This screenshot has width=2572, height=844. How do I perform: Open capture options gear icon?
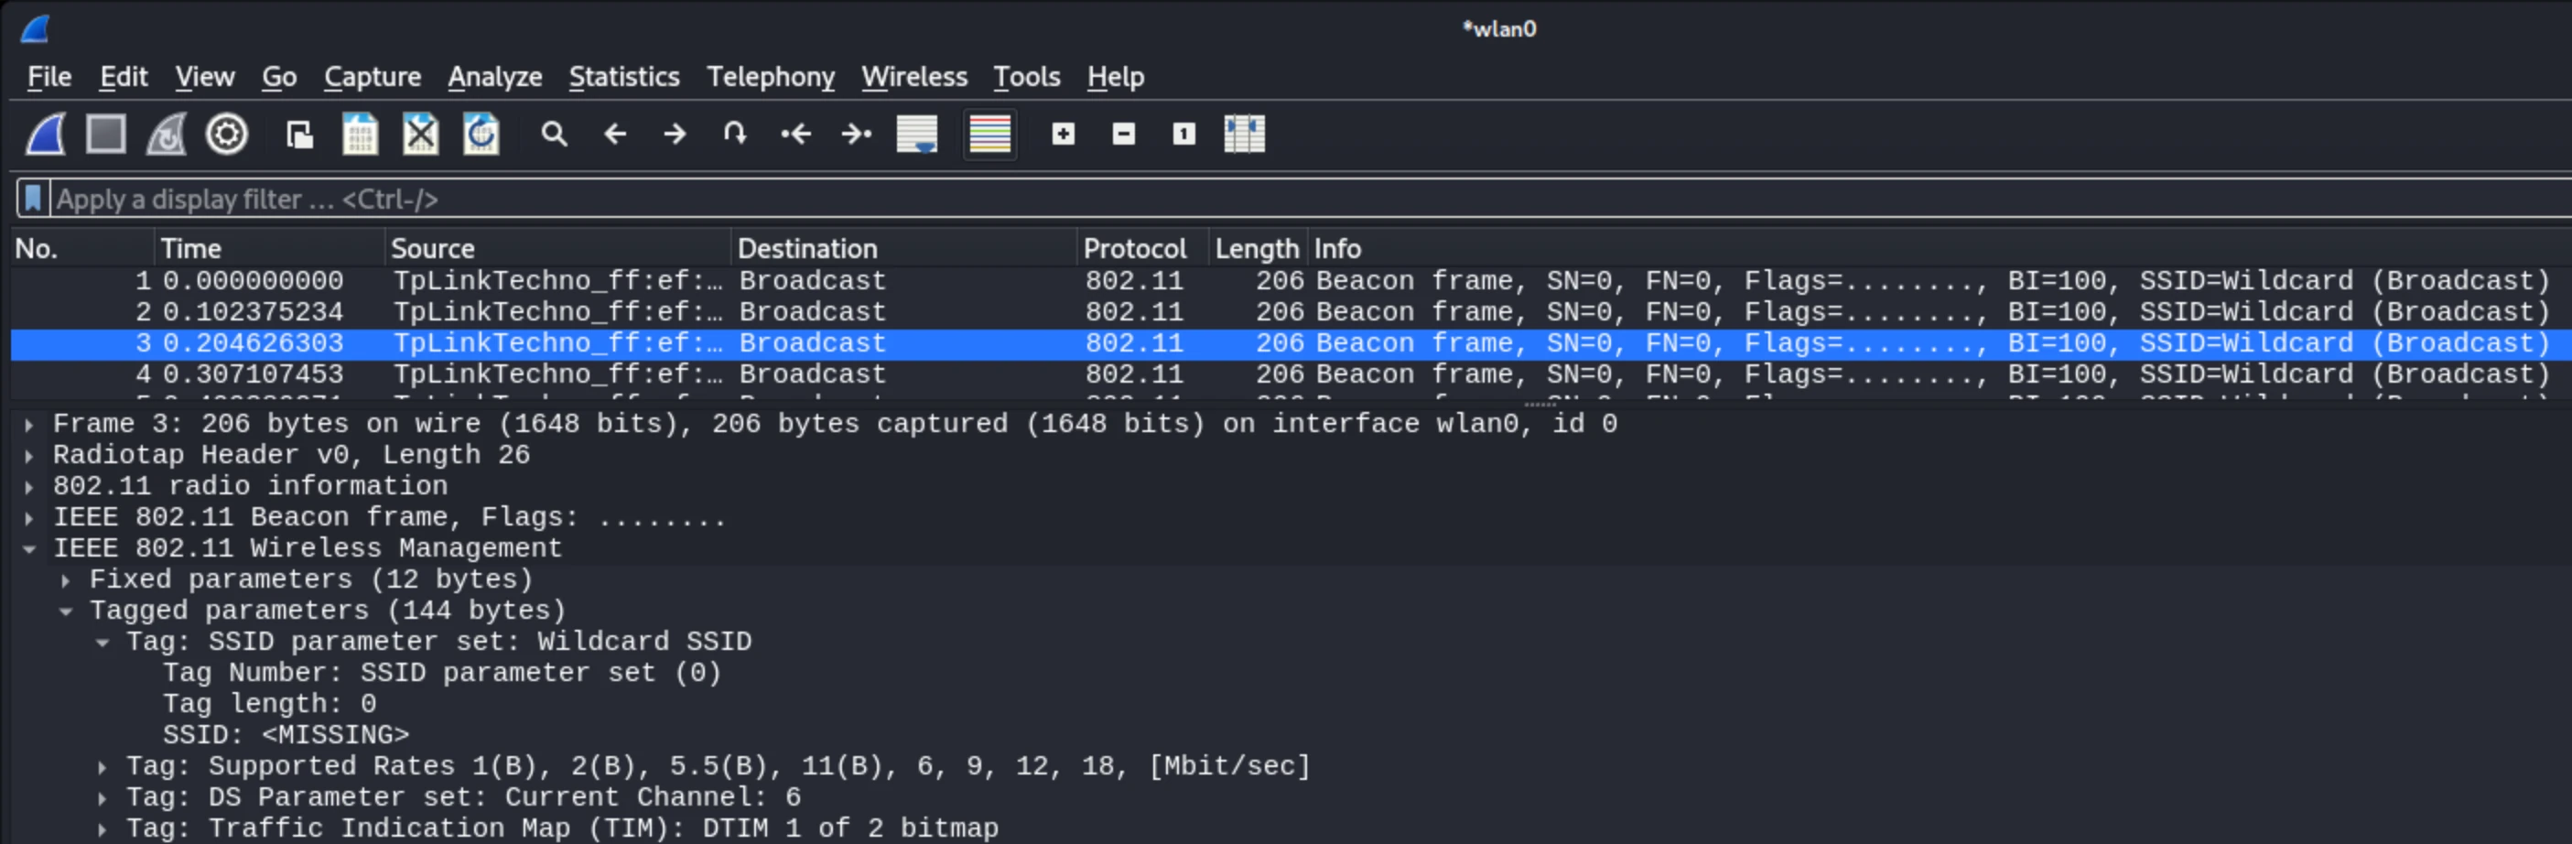click(x=227, y=134)
